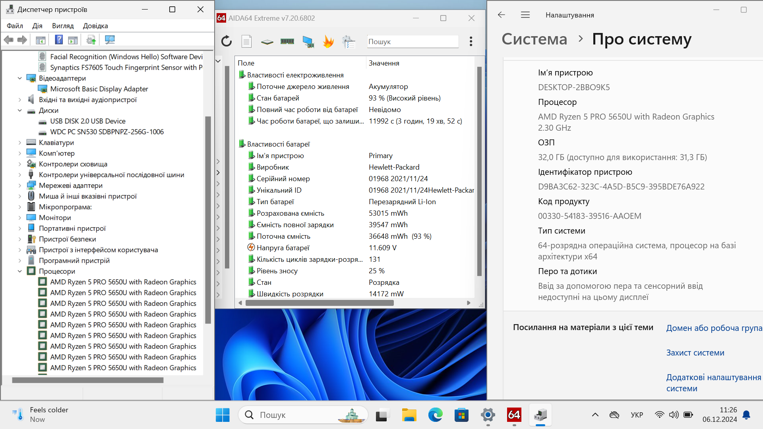Click the Forward arrow in Device Manager toolbar

pos(22,40)
